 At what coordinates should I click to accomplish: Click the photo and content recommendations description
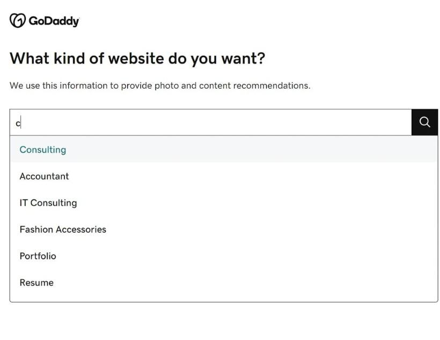[160, 85]
